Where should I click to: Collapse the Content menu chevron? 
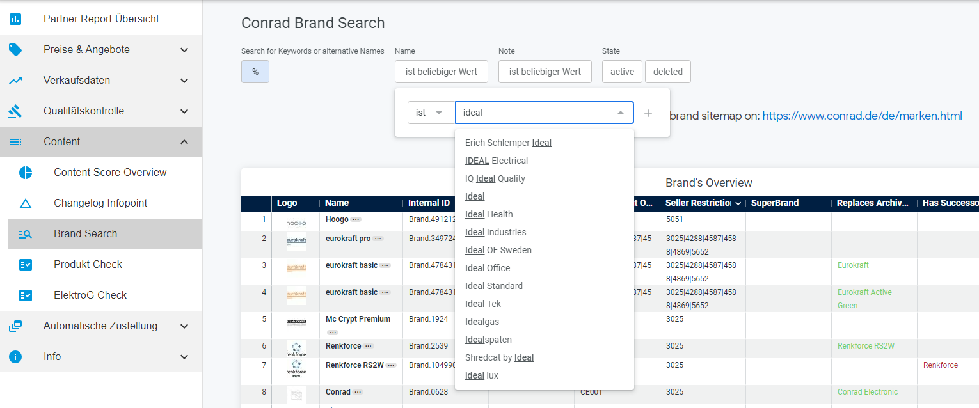click(184, 142)
